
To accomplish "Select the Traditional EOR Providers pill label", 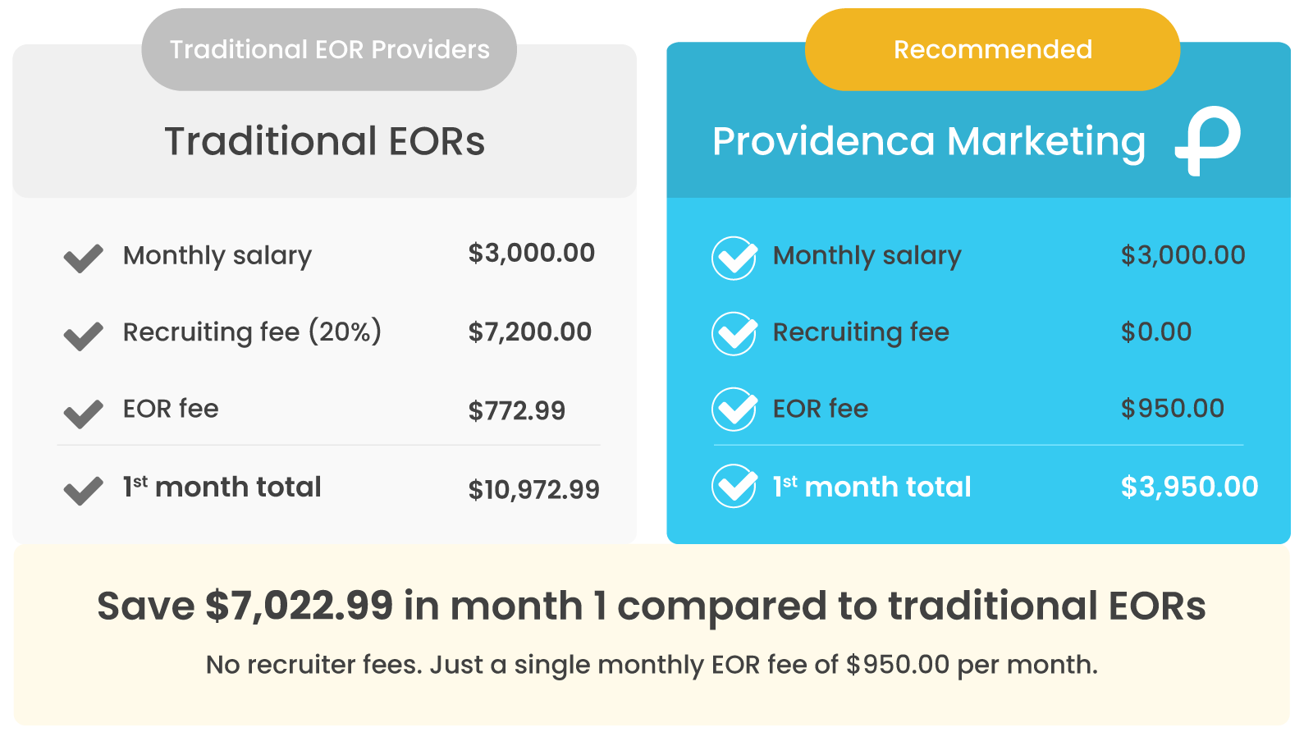I will pyautogui.click(x=329, y=50).
